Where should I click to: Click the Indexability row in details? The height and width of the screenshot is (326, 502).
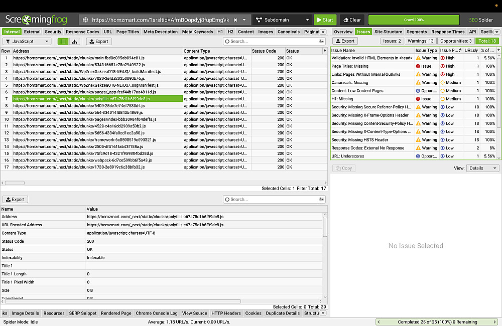tap(162, 257)
